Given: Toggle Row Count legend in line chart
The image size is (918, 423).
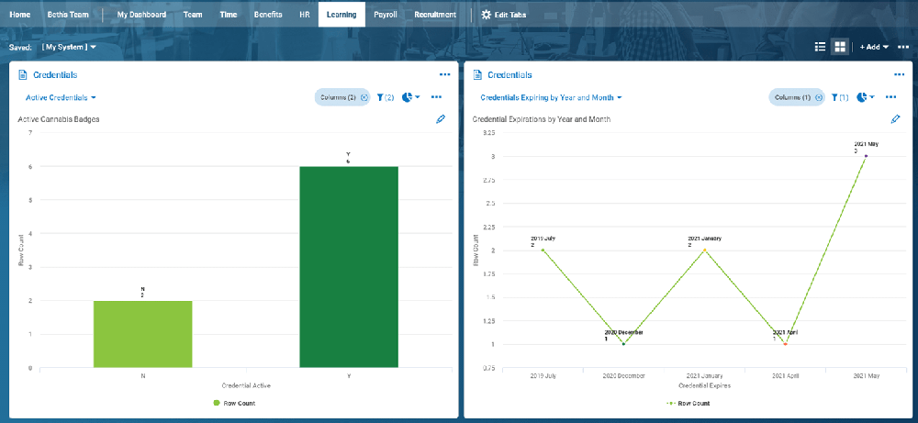Looking at the screenshot, I should [x=688, y=403].
